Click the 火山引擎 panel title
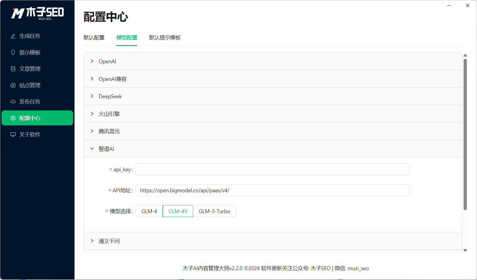477x280 pixels. pyautogui.click(x=109, y=114)
